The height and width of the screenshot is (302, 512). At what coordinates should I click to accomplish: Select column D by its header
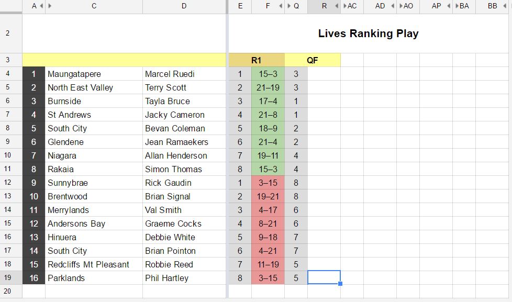[184, 6]
